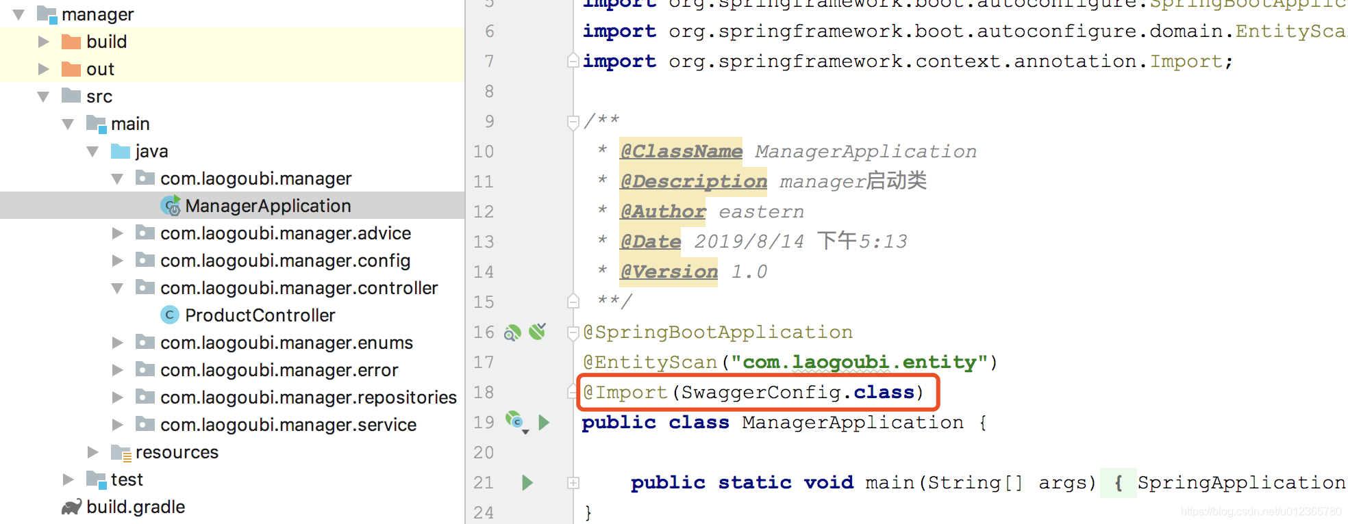Open ProductController in the tree
The image size is (1348, 524).
(260, 315)
